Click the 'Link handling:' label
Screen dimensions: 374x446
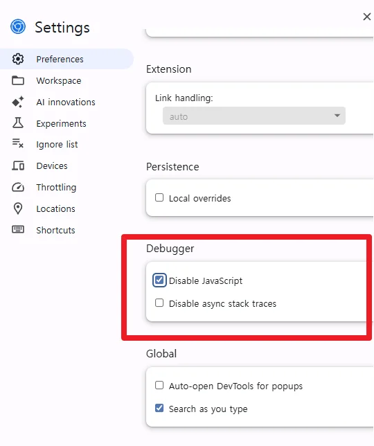pos(184,98)
